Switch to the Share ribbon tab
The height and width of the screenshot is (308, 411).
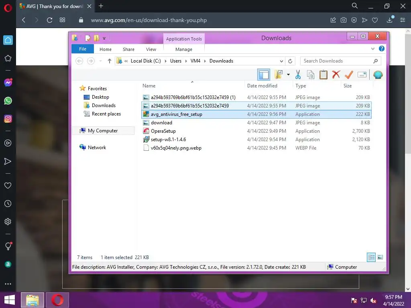pyautogui.click(x=128, y=49)
